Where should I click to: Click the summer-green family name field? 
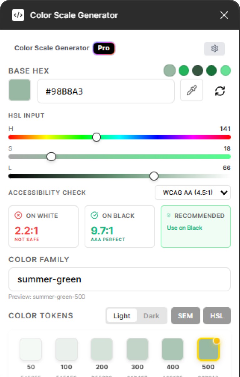click(119, 279)
